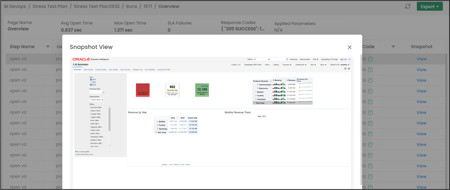
Task: Uncheck the 2015 year checkbox
Action: [91, 85]
